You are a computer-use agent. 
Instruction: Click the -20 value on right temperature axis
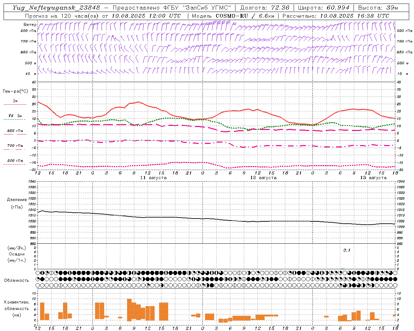pos(400,170)
